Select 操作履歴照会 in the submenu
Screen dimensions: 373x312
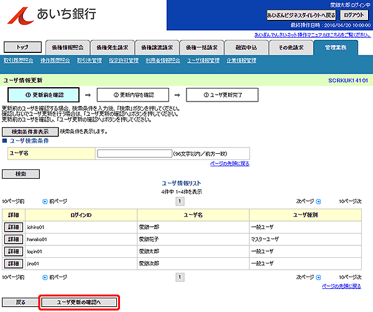(55, 60)
